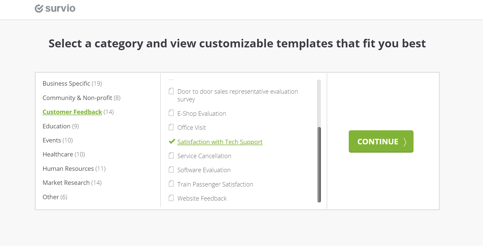Open the Events category
The height and width of the screenshot is (246, 483).
click(52, 140)
